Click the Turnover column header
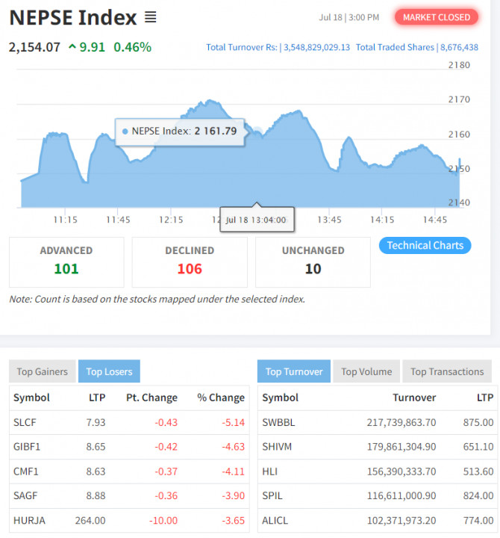 [414, 398]
